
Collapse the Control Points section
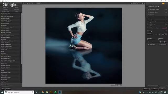148,42
